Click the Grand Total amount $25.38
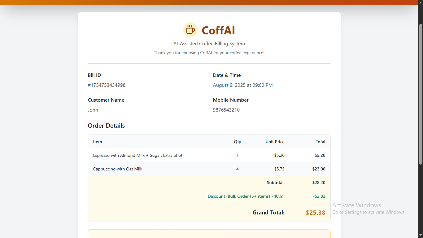This screenshot has height=238, width=423. (315, 213)
